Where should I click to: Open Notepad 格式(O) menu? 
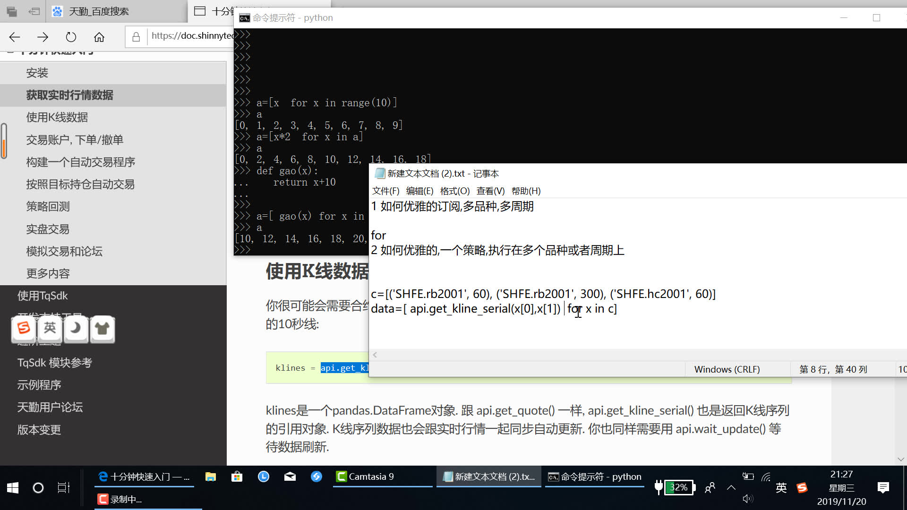pos(455,191)
